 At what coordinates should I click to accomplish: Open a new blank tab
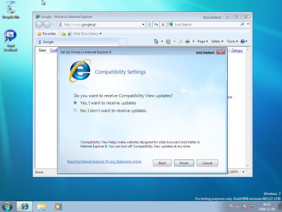coord(122,42)
